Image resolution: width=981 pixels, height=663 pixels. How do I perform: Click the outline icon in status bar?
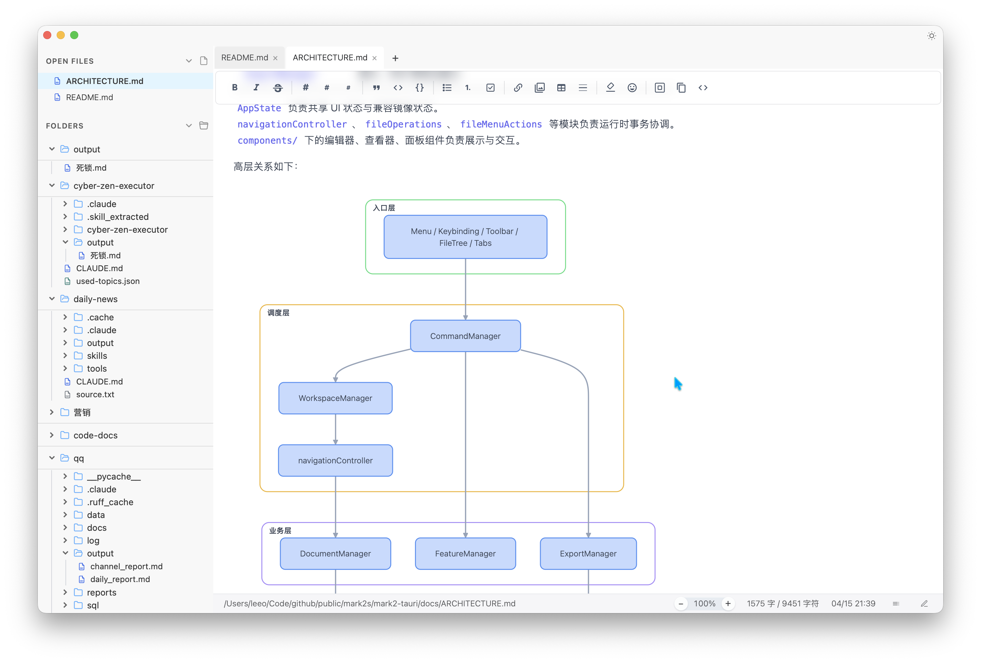coord(896,604)
